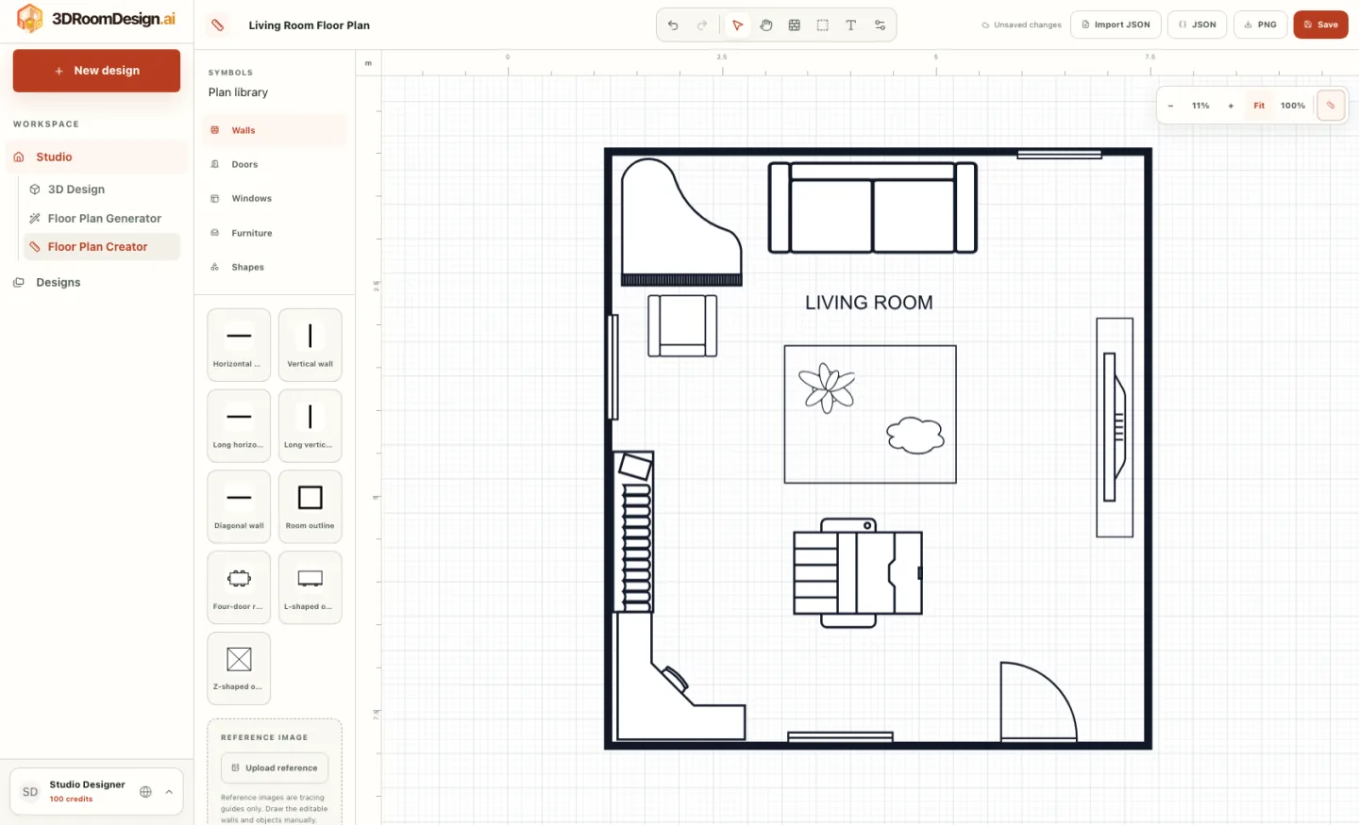Select the grand piano on the canvas
The image size is (1359, 825).
tap(681, 222)
